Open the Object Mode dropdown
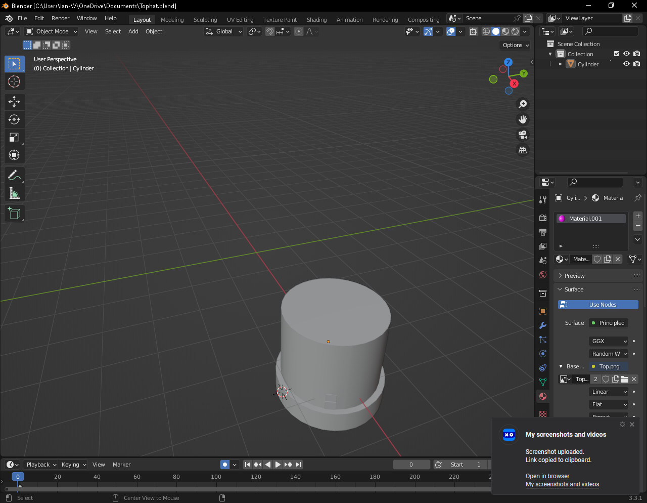The width and height of the screenshot is (647, 503). click(51, 31)
